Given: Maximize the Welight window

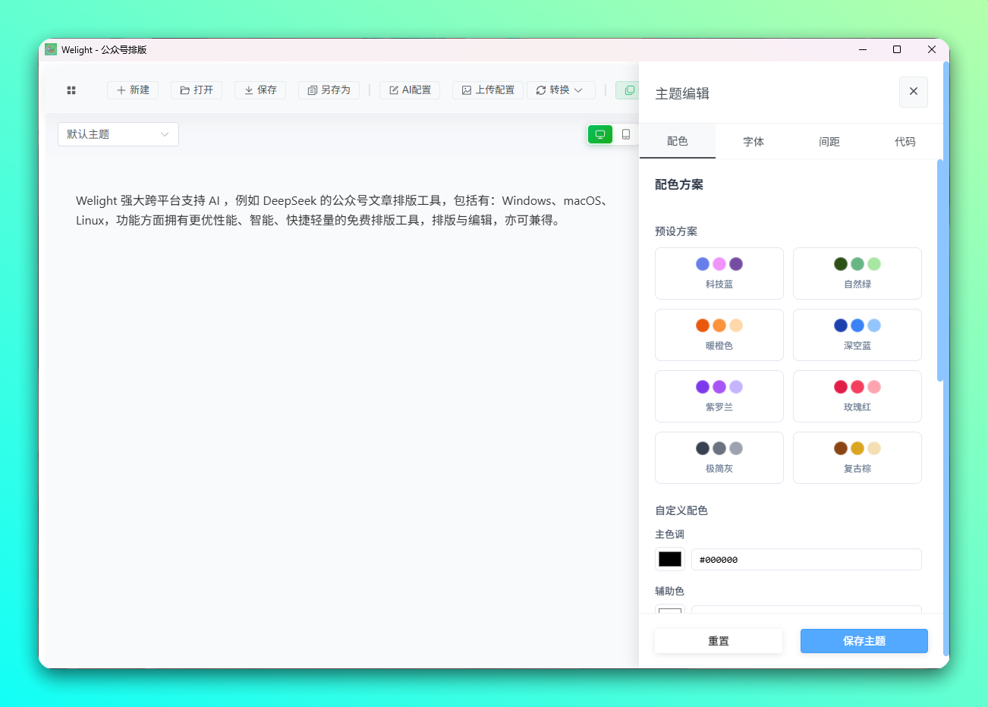Looking at the screenshot, I should click(x=897, y=49).
